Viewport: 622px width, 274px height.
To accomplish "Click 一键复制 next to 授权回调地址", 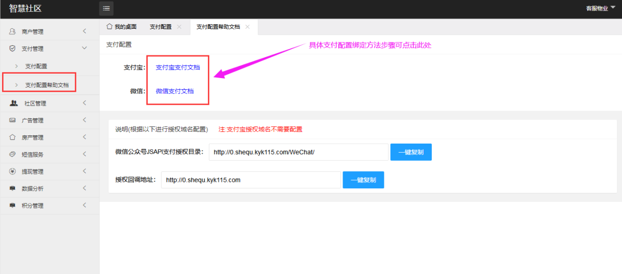I will click(363, 180).
